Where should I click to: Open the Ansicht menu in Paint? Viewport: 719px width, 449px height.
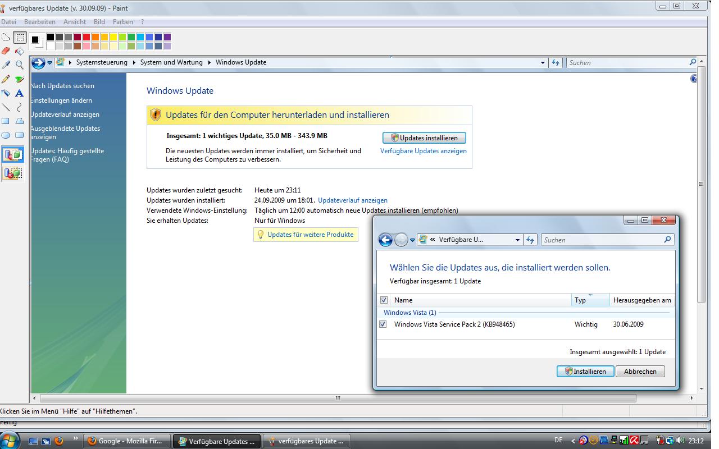coord(75,22)
